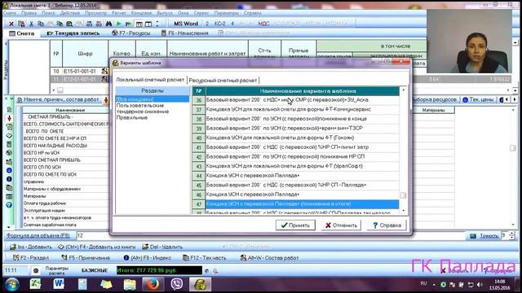Click red down arrow icon in left sidebar
The height and width of the screenshot is (293, 522).
pyautogui.click(x=9, y=118)
